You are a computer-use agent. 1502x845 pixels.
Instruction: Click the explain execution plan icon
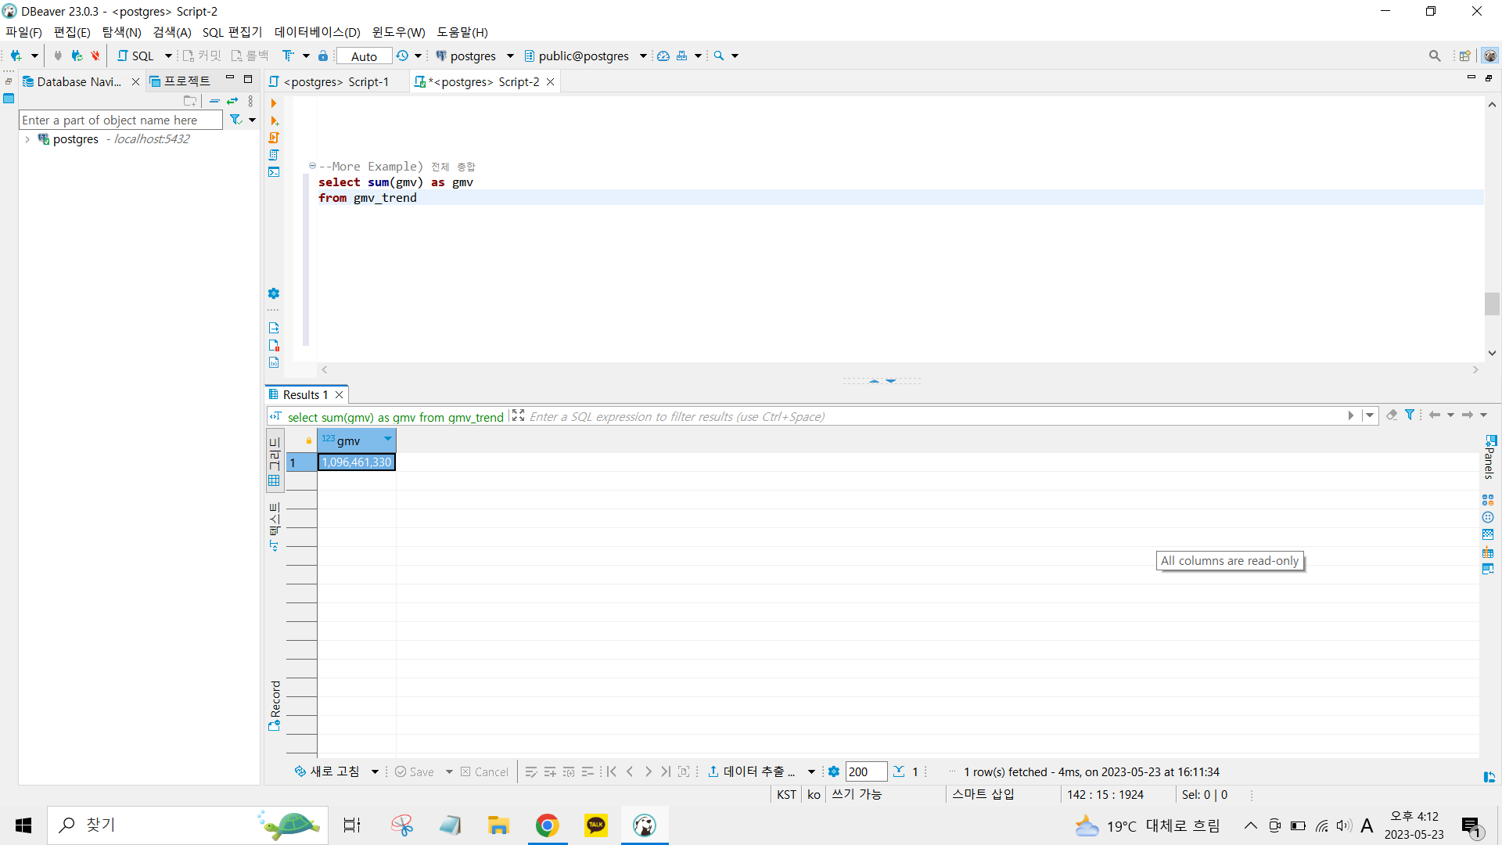(274, 155)
